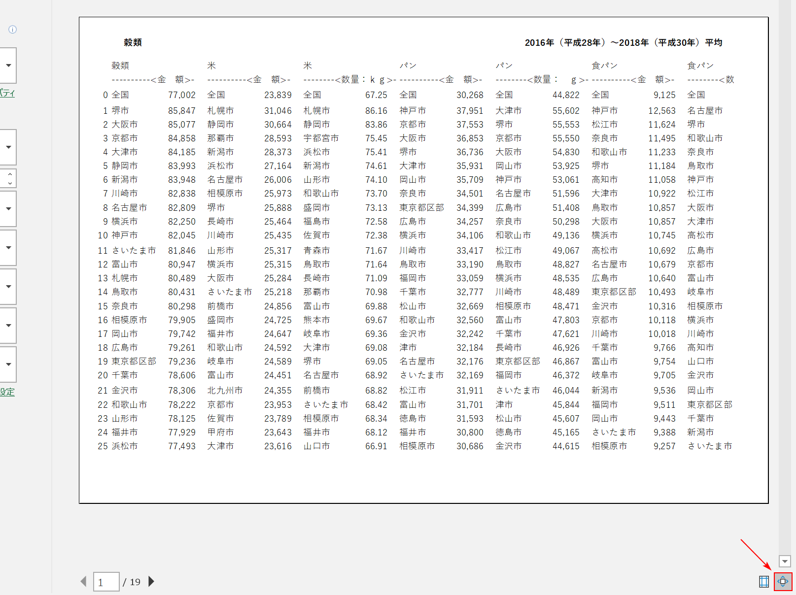The height and width of the screenshot is (595, 796).
Task: Click the value 9,257
Action: point(664,446)
